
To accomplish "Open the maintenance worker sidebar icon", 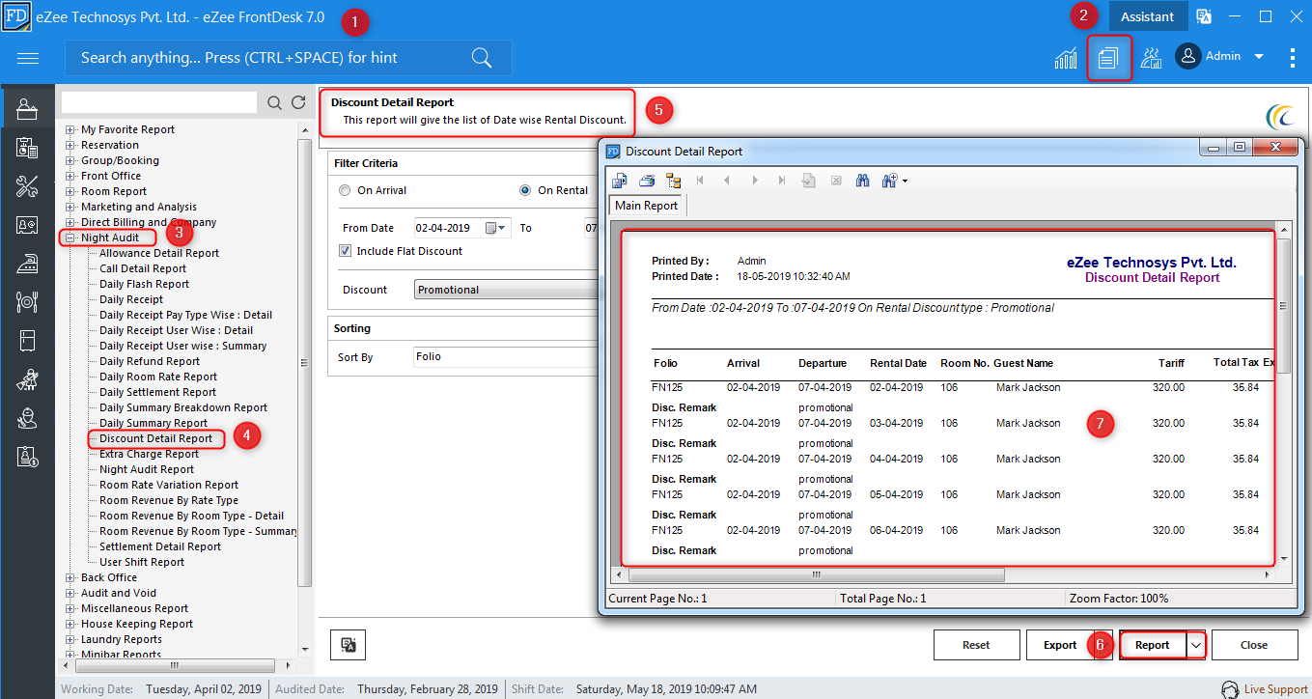I will [27, 418].
